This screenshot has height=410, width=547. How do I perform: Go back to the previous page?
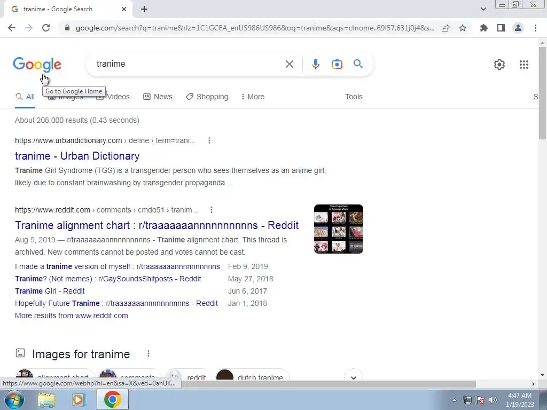pos(12,28)
